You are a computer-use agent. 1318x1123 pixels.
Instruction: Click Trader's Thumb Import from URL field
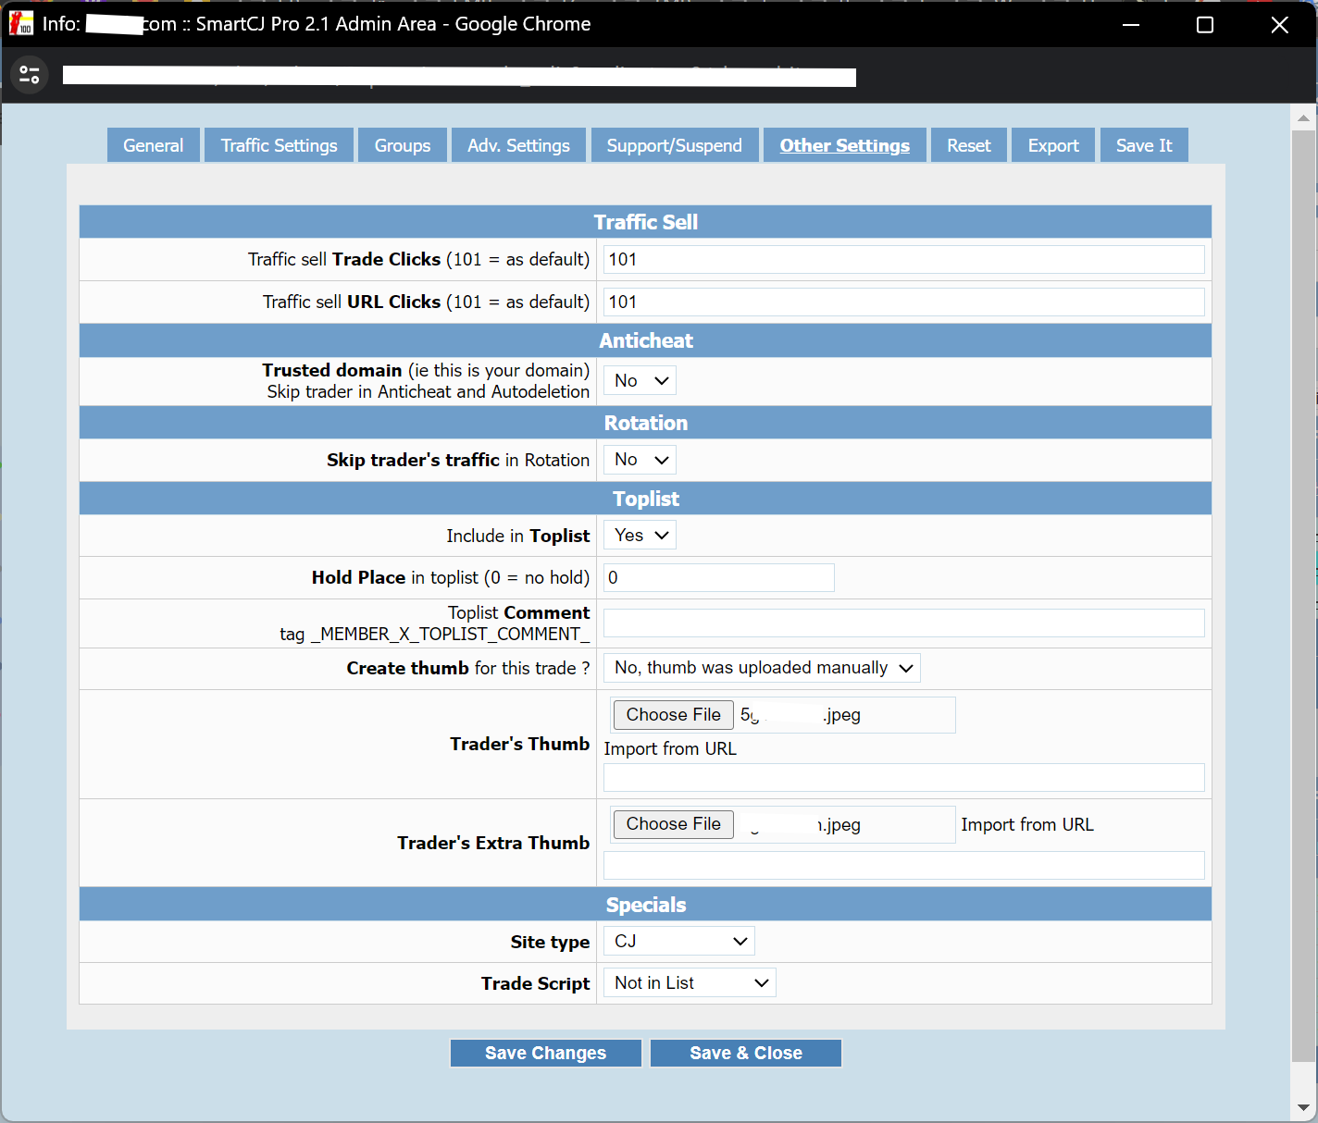903,777
